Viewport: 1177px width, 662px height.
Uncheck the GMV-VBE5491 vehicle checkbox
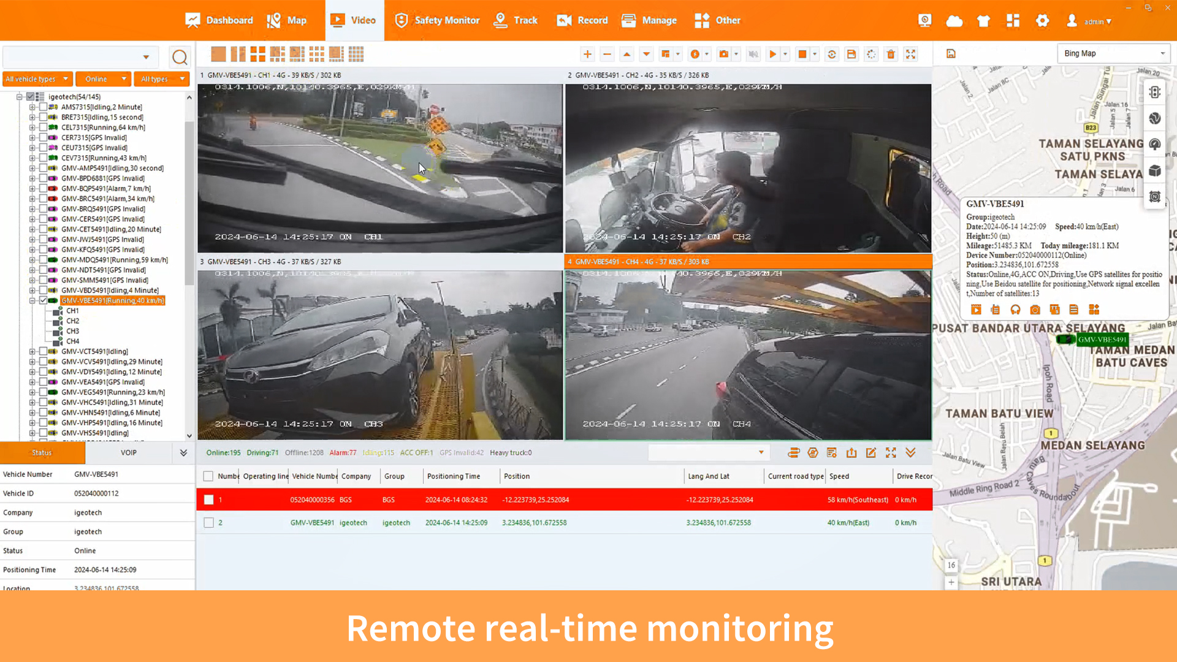[44, 300]
